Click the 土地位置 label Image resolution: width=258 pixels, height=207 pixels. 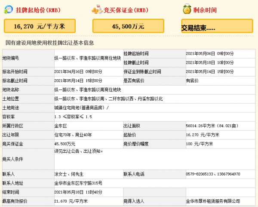[x=10, y=99]
